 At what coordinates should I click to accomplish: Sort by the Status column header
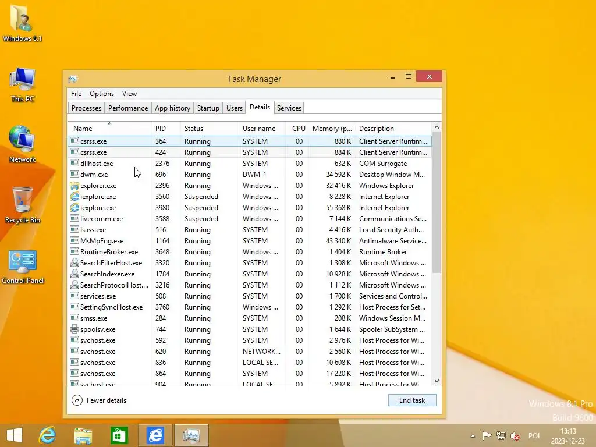(210, 129)
